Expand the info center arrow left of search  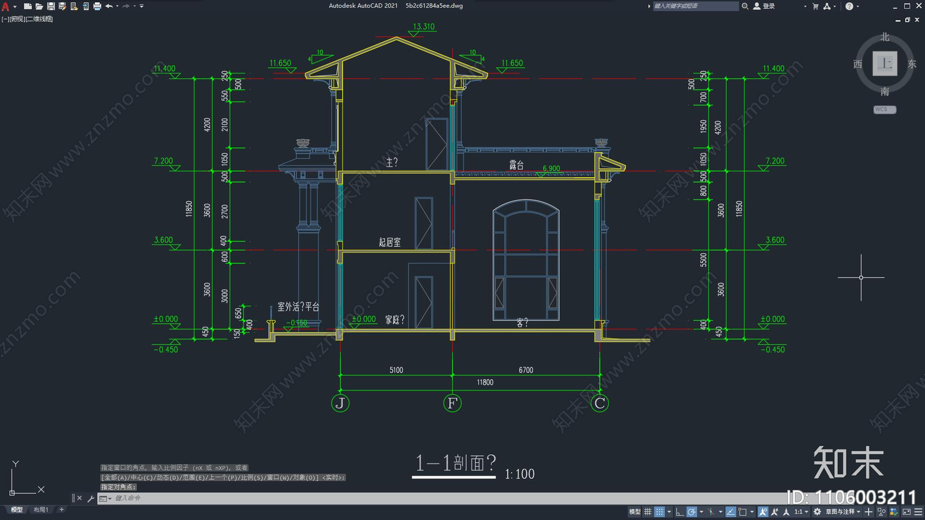coord(649,6)
